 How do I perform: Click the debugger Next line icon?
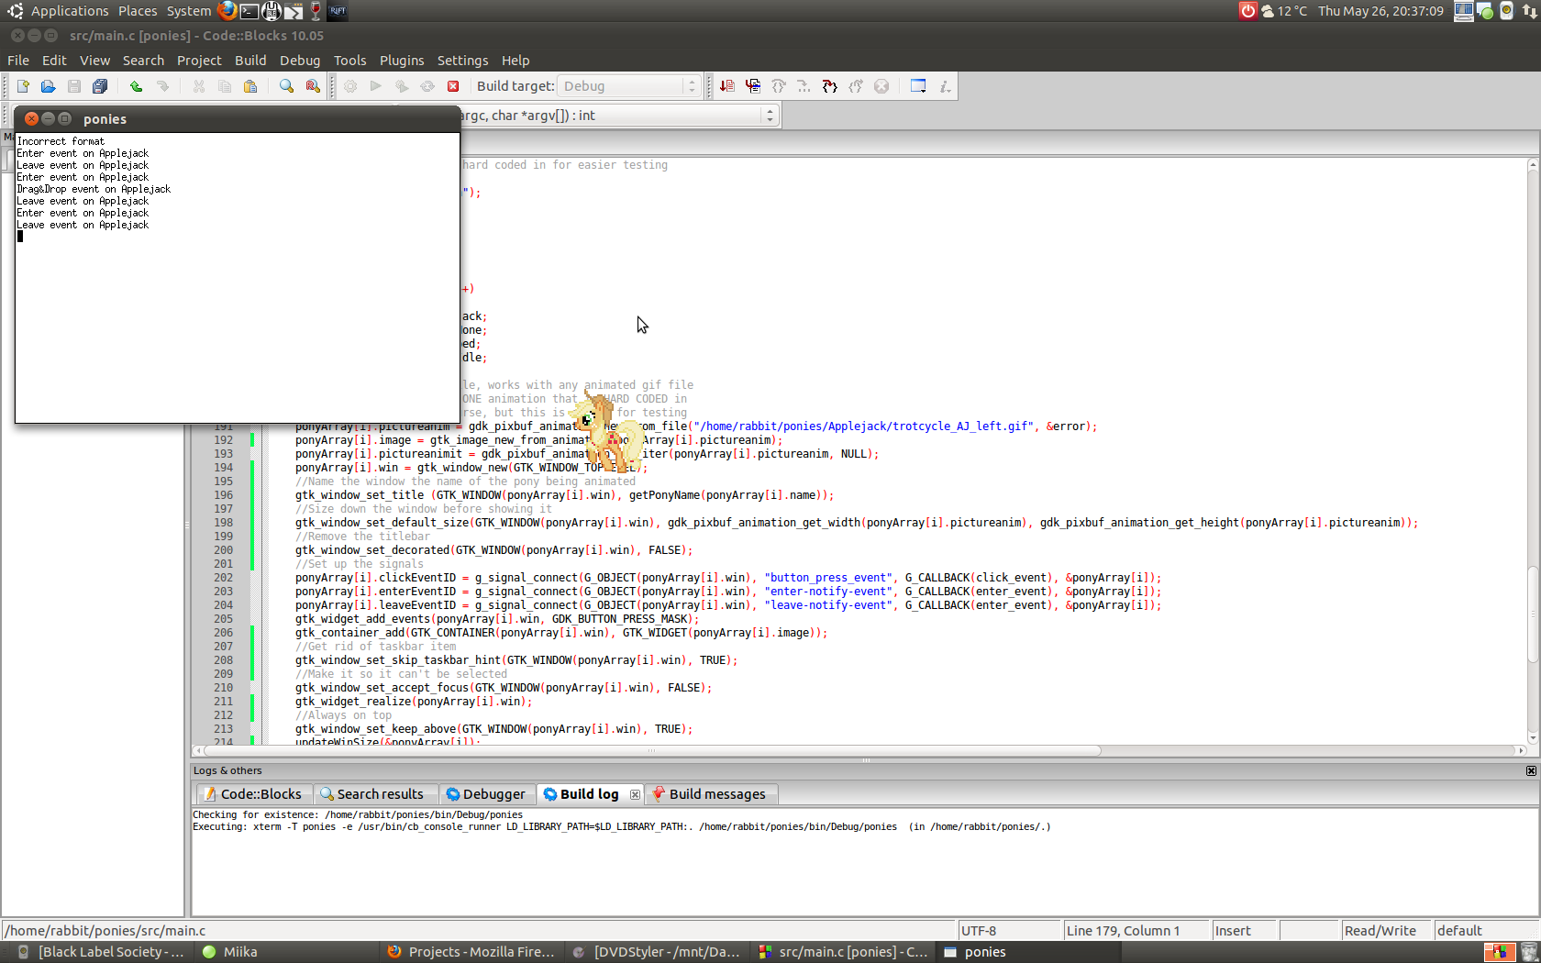click(x=779, y=86)
